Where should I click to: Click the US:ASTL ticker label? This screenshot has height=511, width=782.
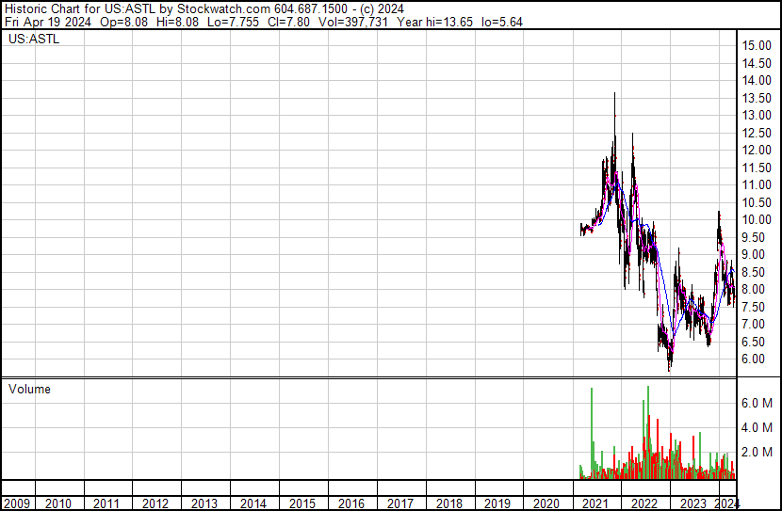click(x=34, y=40)
